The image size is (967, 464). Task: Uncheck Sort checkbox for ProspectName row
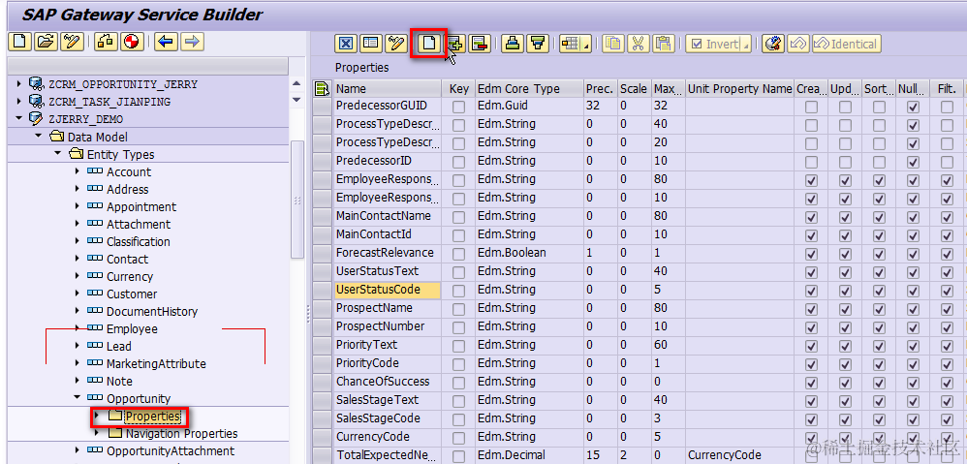pos(880,309)
